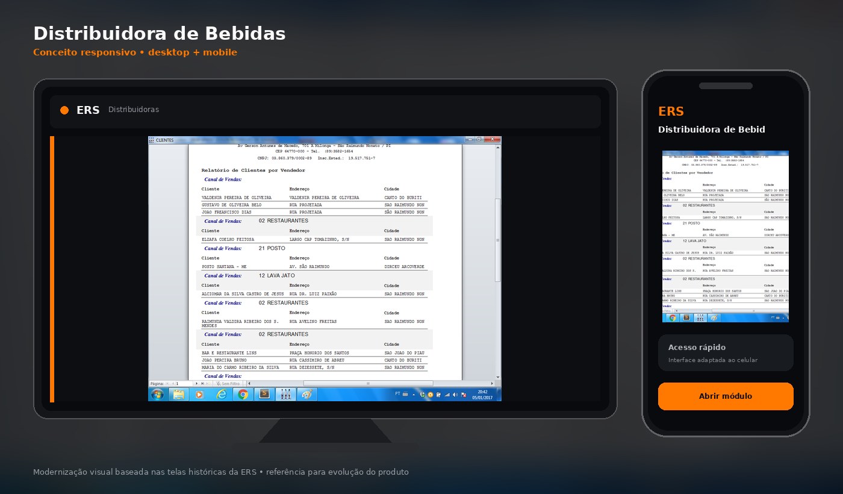This screenshot has height=494, width=843.
Task: Click the CLIENTES window title icon
Action: [x=152, y=140]
